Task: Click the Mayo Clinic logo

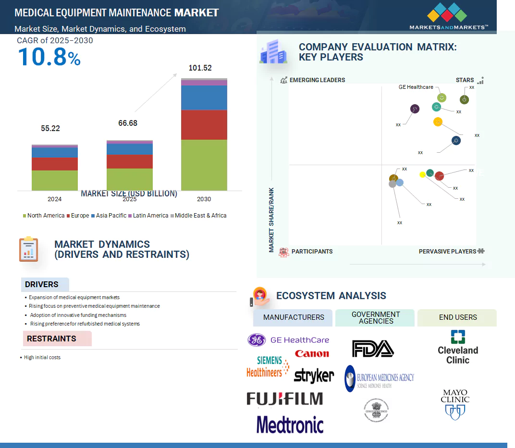Action: [x=455, y=404]
